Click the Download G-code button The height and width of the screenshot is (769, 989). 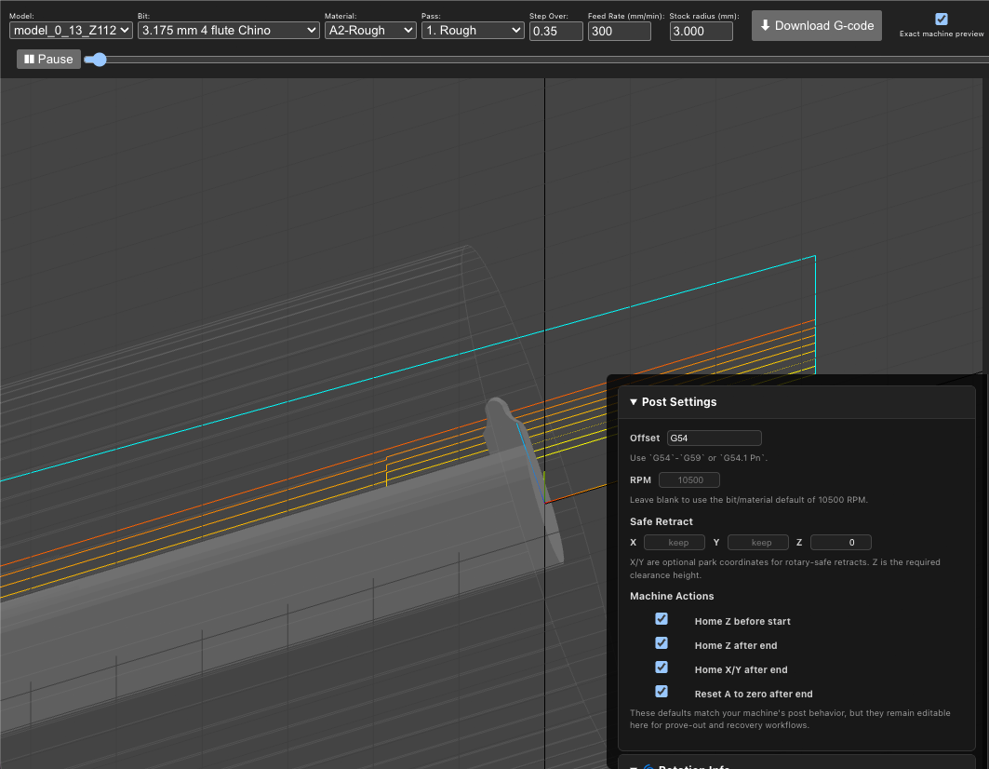tap(817, 26)
